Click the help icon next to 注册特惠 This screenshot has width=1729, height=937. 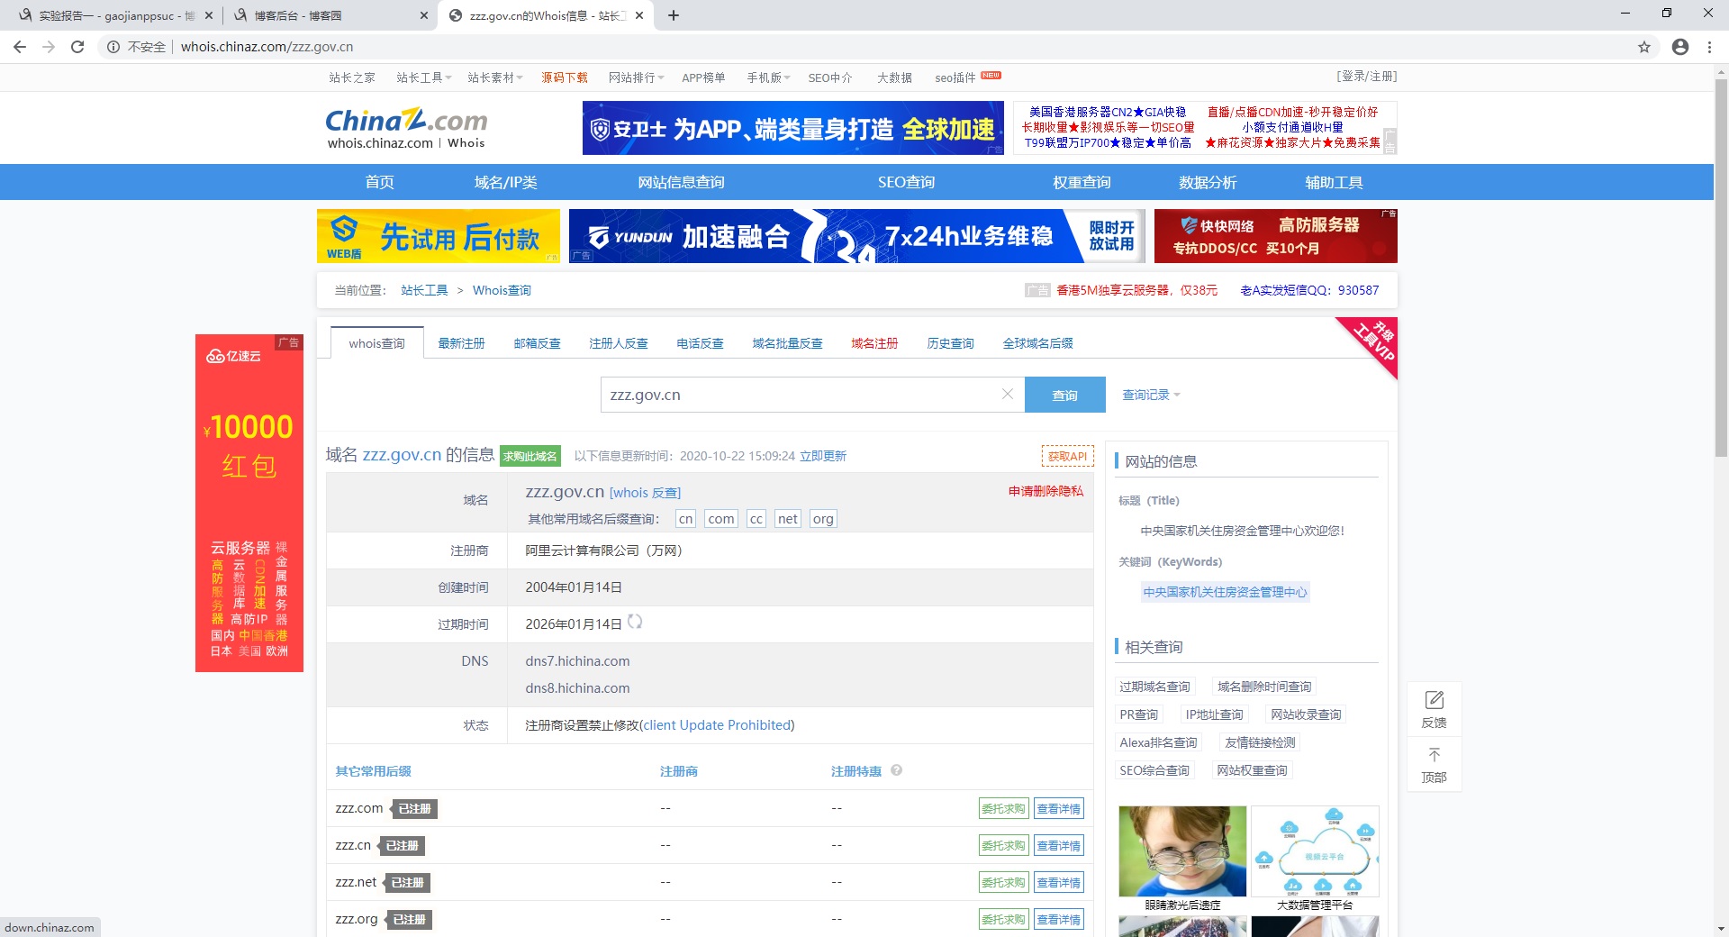coord(897,770)
